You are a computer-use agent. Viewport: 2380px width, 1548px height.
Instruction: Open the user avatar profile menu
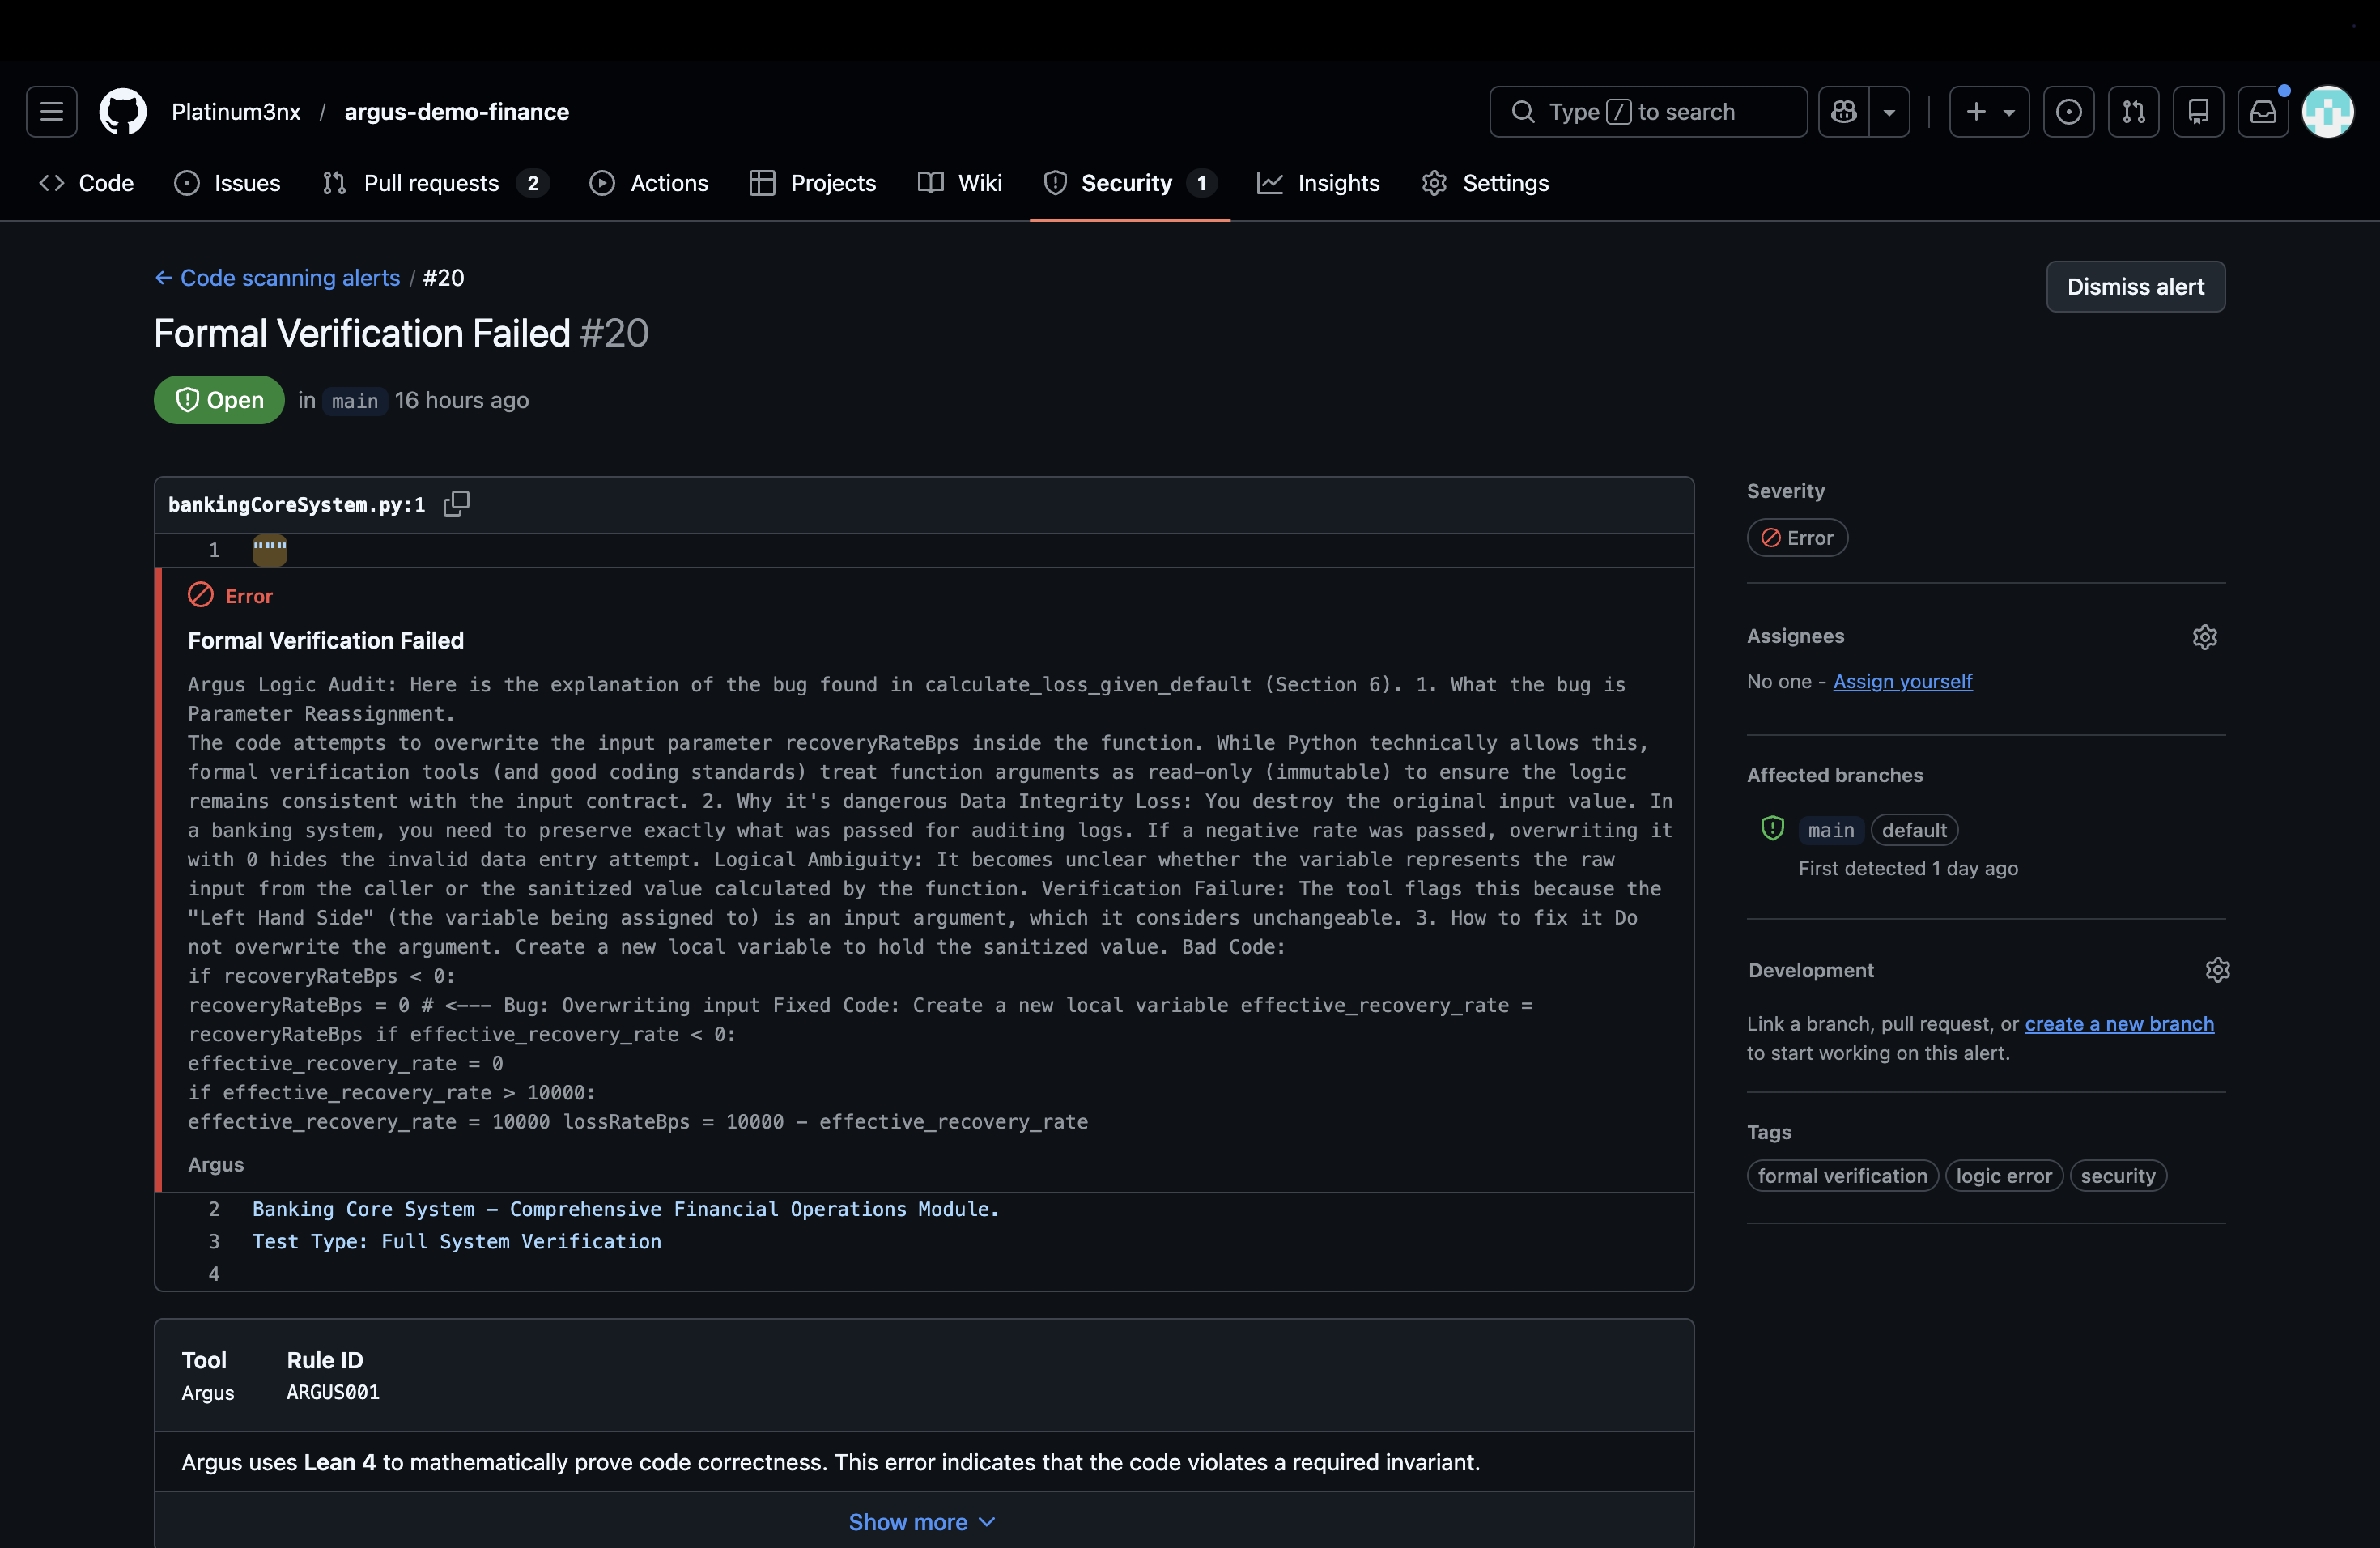[x=2327, y=111]
